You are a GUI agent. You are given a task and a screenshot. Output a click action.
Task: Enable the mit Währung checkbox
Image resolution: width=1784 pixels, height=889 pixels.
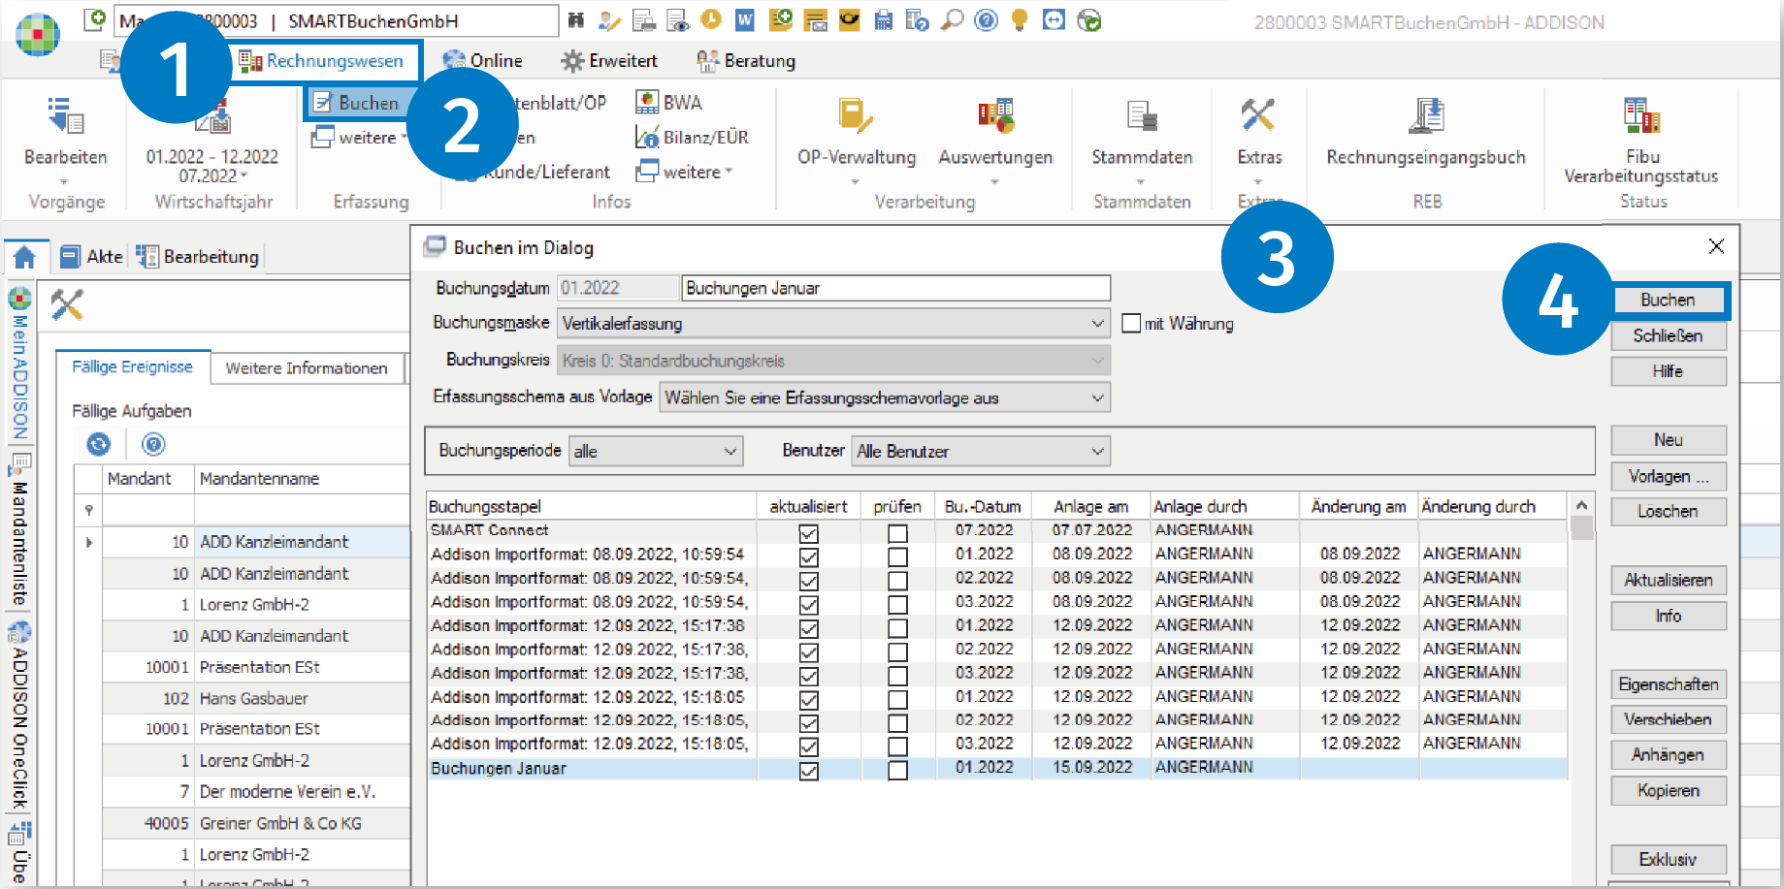pyautogui.click(x=1131, y=323)
